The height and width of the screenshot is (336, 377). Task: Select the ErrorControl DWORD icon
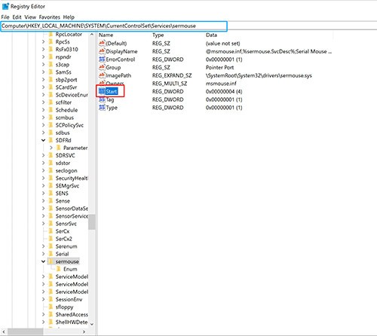[x=102, y=60]
